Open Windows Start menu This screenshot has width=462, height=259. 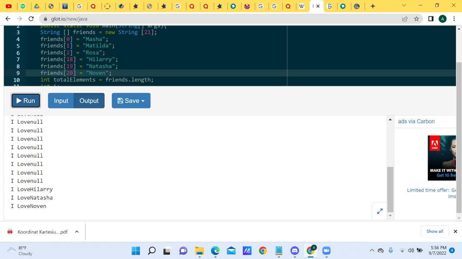pyautogui.click(x=136, y=251)
